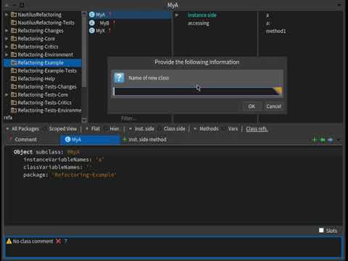
Task: Select the Vars radio button
Action: pos(224,129)
